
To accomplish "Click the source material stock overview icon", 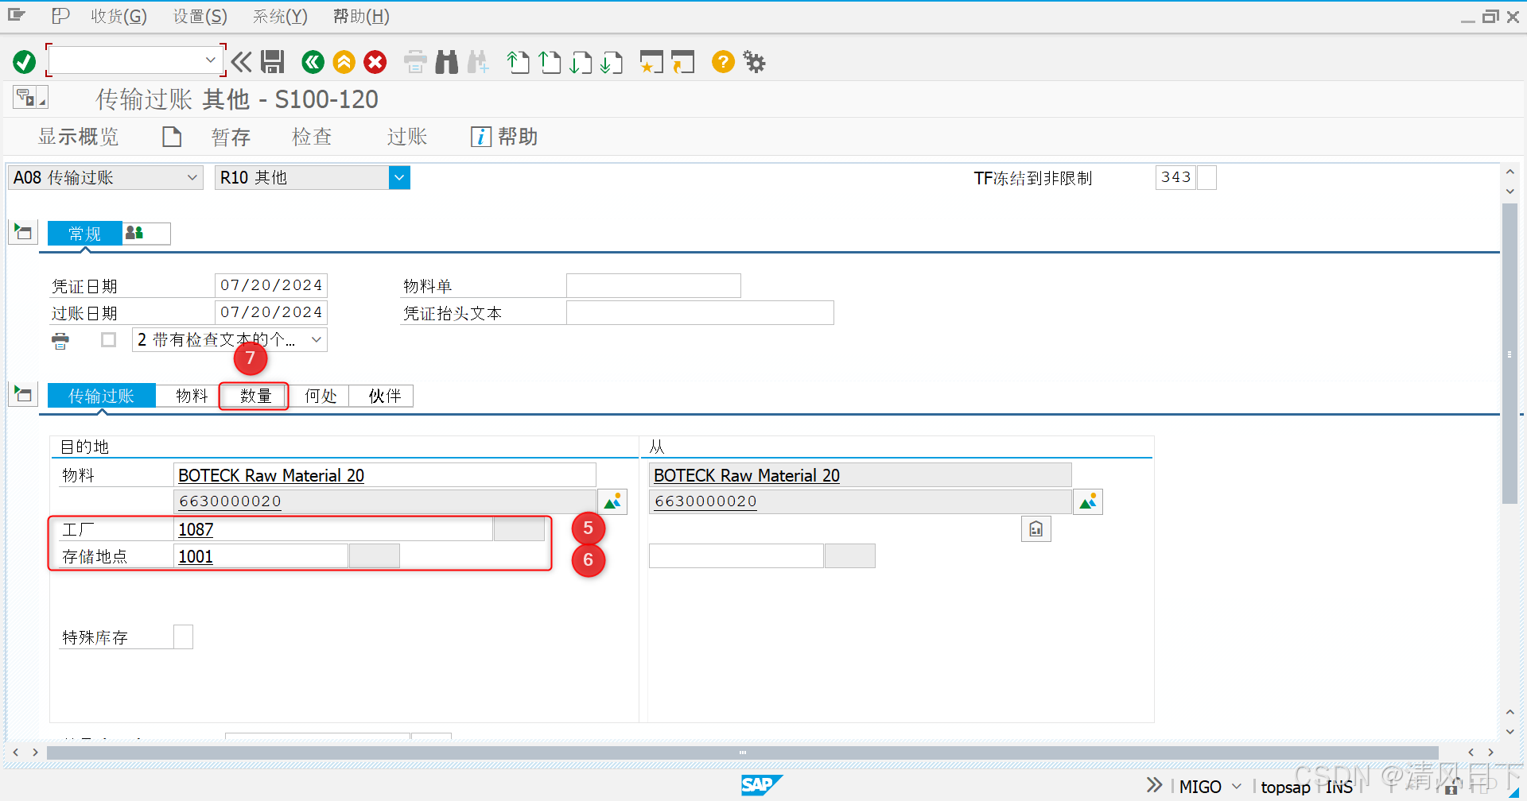I will [x=1088, y=501].
